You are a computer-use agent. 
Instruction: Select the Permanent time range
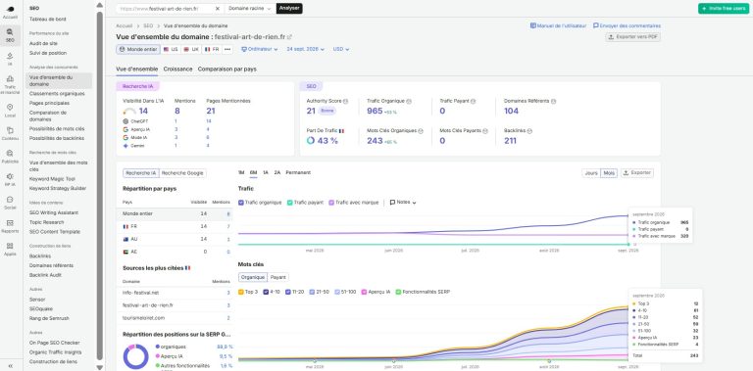[x=298, y=172]
